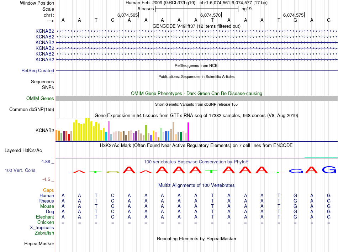
Task: Click the Sequences track label
Action: pyautogui.click(x=42, y=82)
